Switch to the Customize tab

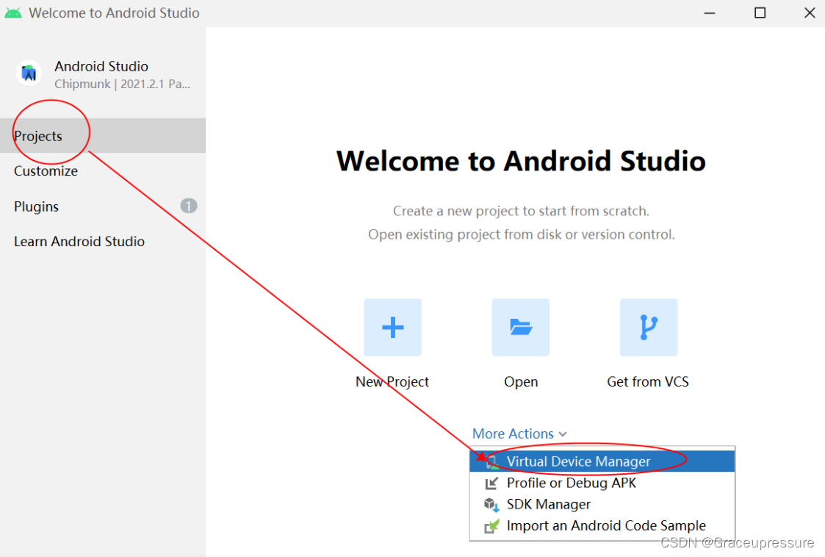pyautogui.click(x=103, y=171)
